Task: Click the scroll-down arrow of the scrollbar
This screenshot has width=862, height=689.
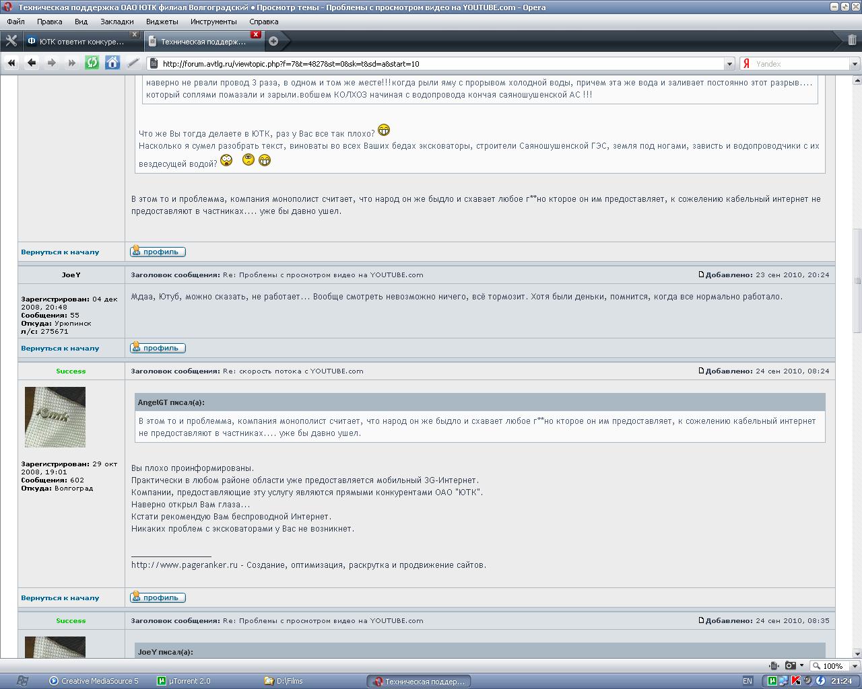Action: 857,653
